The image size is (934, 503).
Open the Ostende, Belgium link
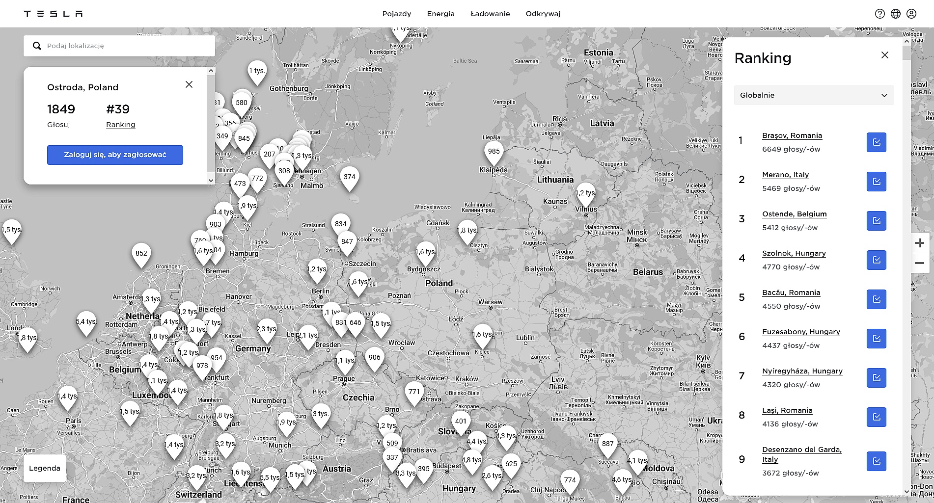point(795,214)
